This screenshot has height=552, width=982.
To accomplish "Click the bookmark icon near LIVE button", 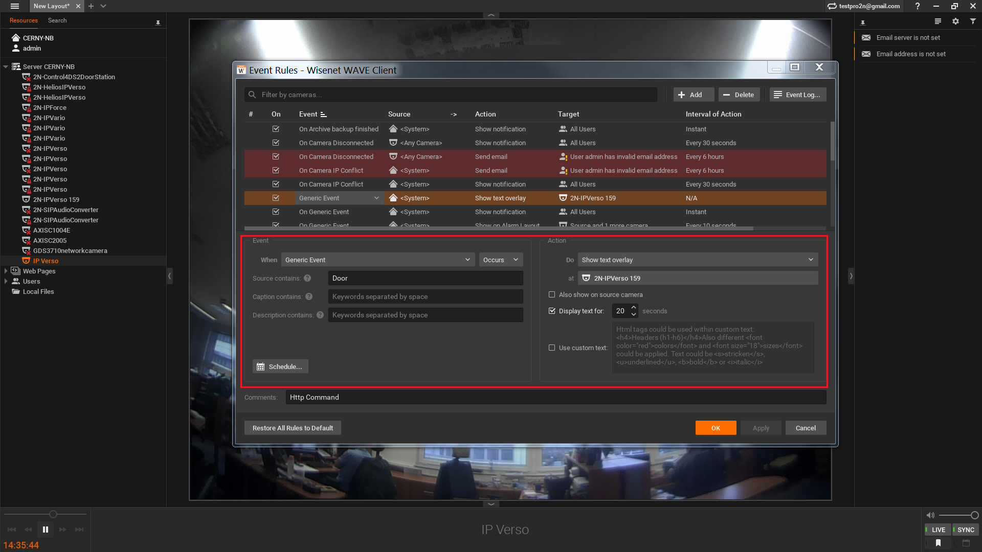I will (938, 543).
